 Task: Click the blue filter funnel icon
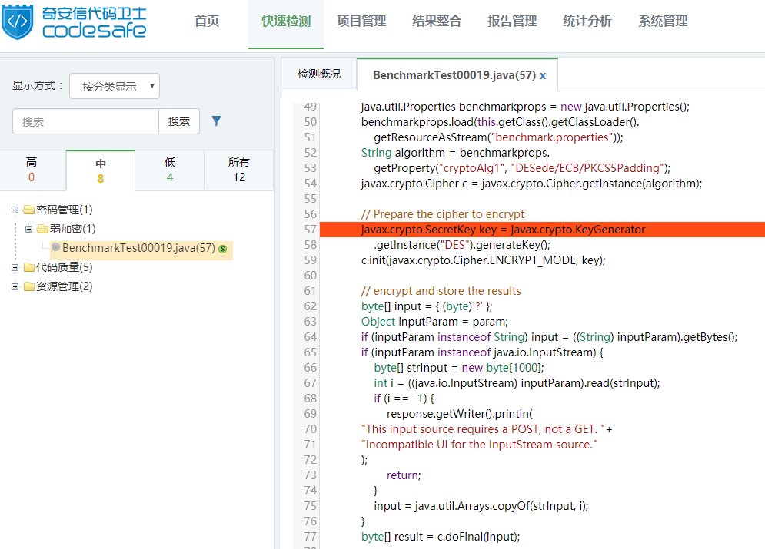217,121
